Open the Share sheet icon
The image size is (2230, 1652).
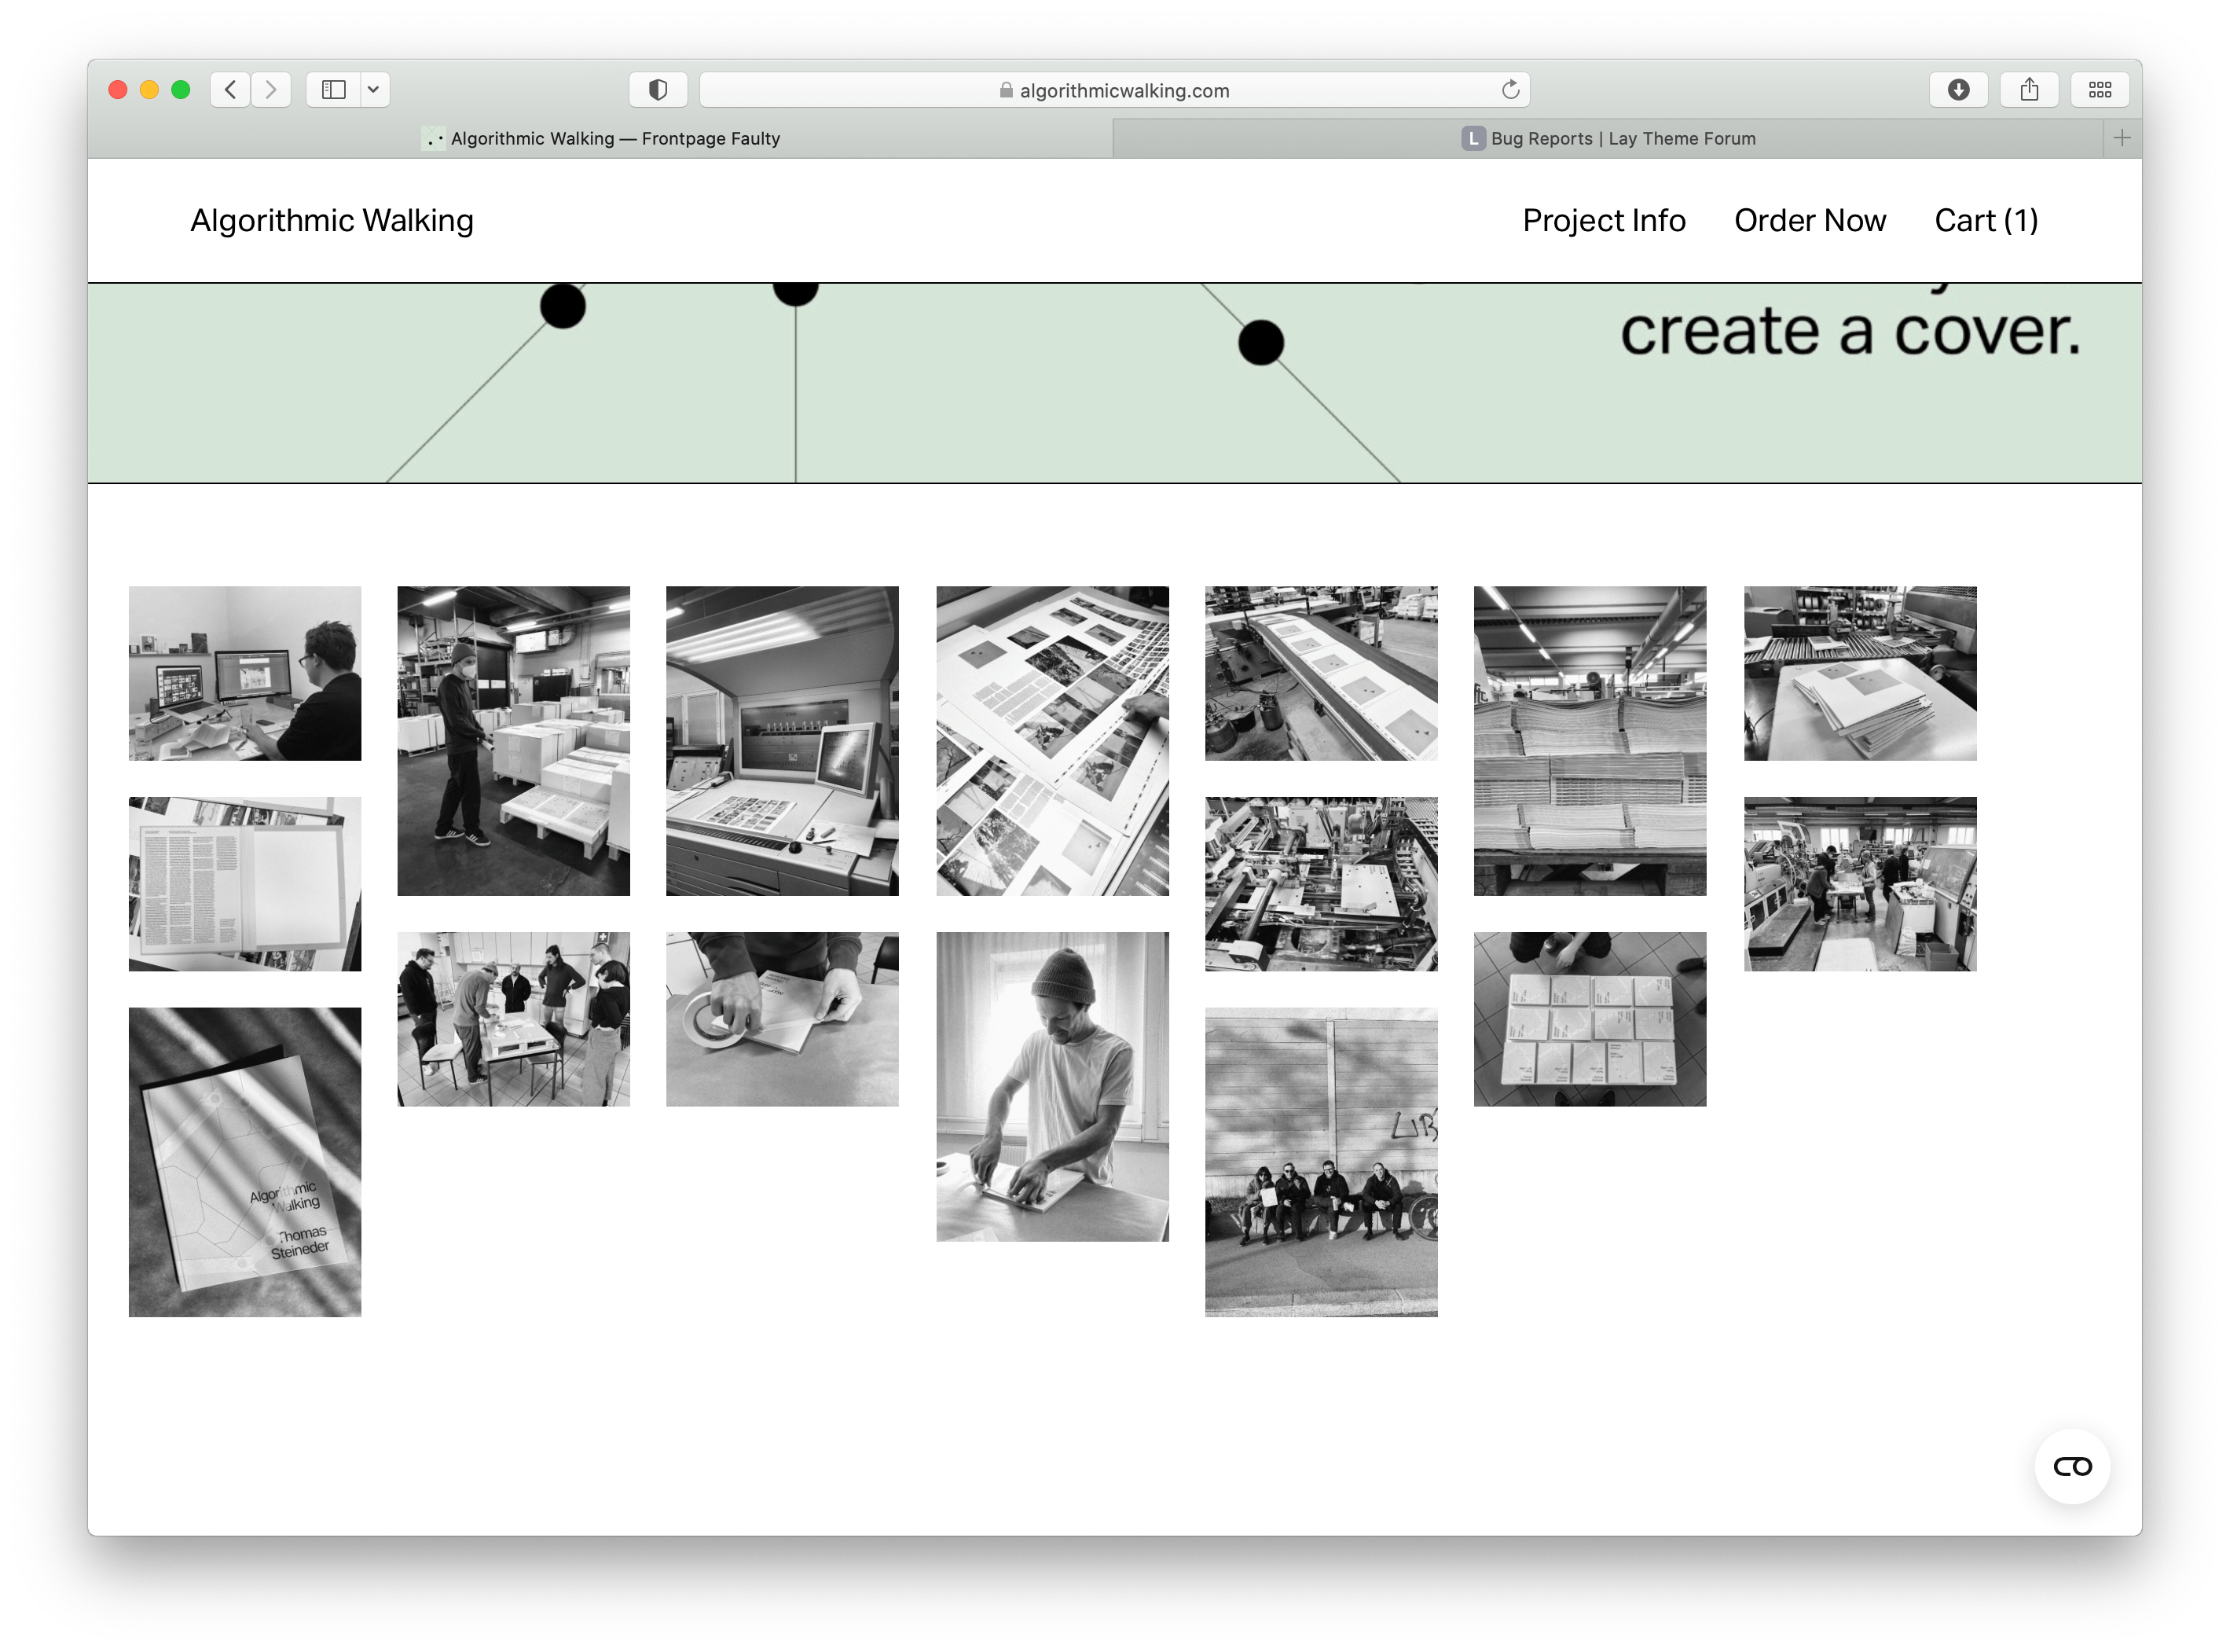(x=2029, y=90)
